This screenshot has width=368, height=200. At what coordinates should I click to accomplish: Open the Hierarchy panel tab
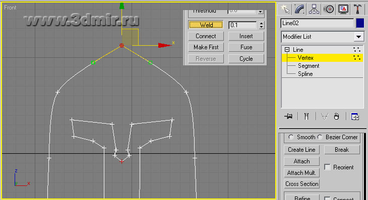coord(314,10)
